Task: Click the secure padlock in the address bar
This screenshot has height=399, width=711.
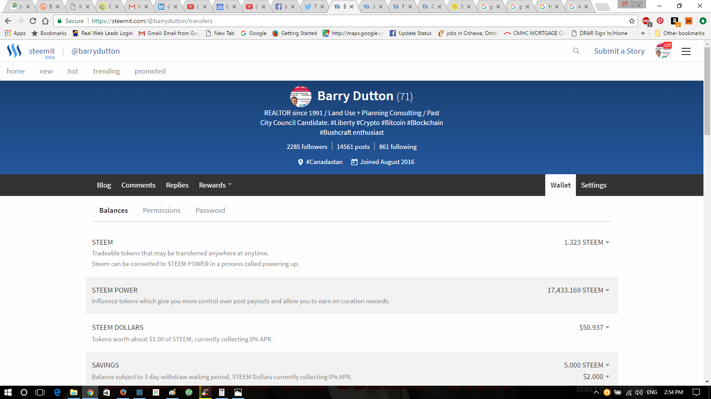Action: (x=60, y=21)
